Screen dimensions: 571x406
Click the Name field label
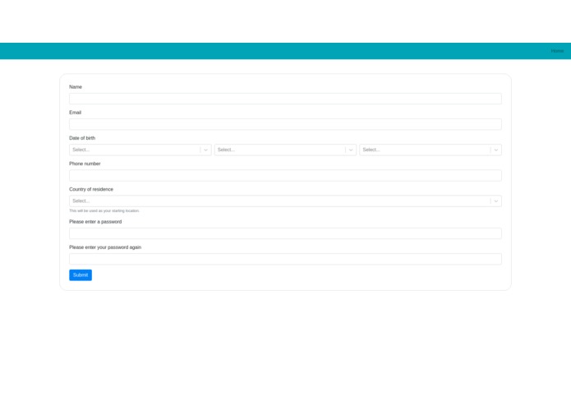(x=76, y=87)
